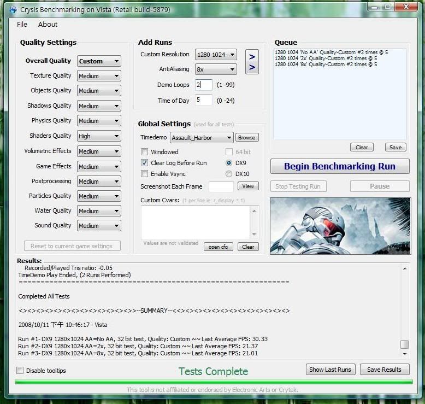Click Results scrollbar down arrow

[405, 354]
